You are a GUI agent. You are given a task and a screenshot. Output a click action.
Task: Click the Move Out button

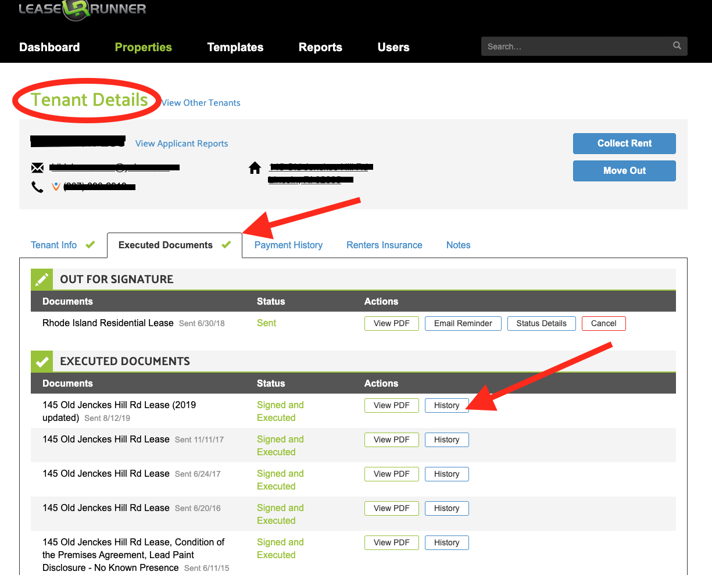click(x=624, y=171)
